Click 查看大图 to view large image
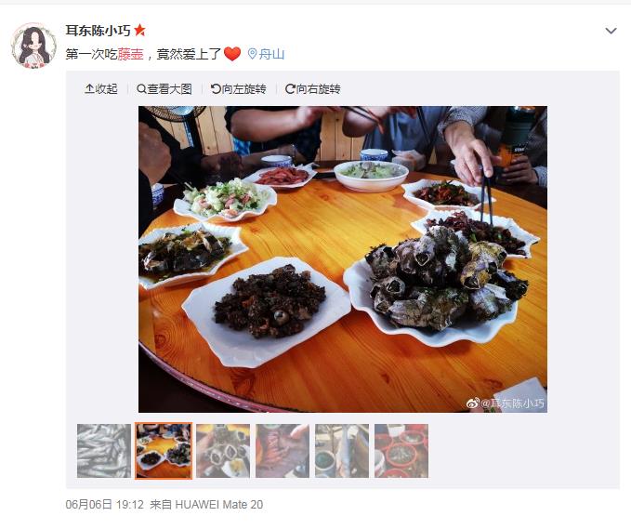The height and width of the screenshot is (529, 631). point(164,88)
